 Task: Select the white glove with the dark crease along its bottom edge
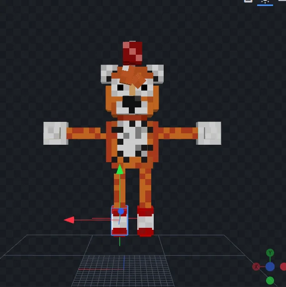(x=56, y=133)
